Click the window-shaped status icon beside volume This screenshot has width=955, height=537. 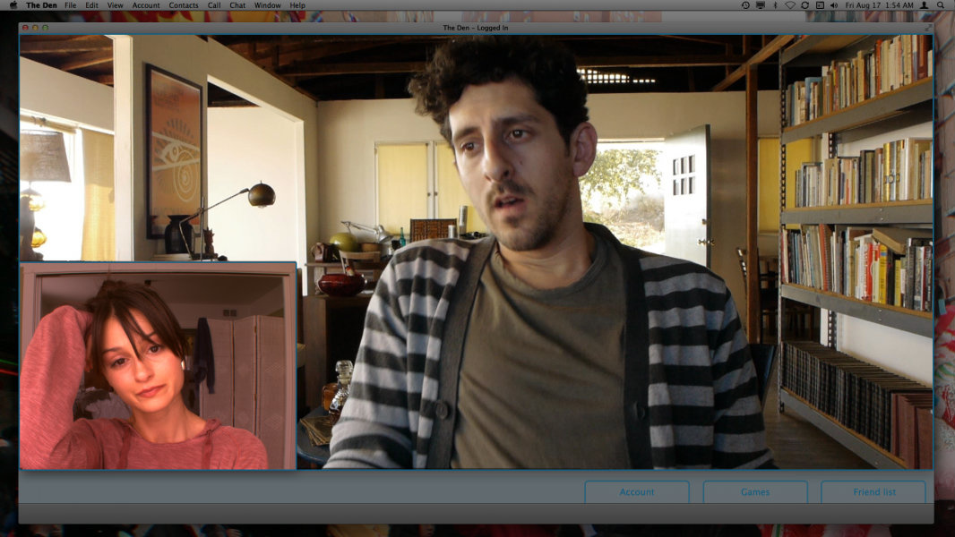tap(820, 4)
